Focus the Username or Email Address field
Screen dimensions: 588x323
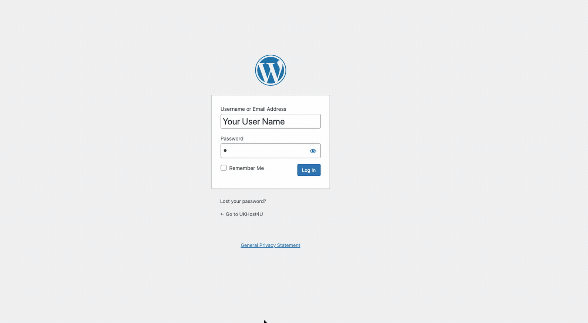[271, 121]
